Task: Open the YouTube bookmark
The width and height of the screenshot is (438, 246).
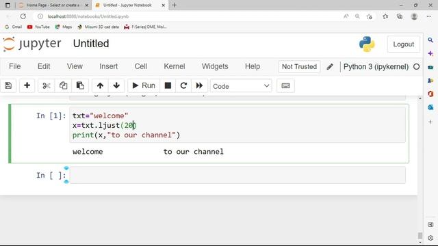Action: coord(38,27)
